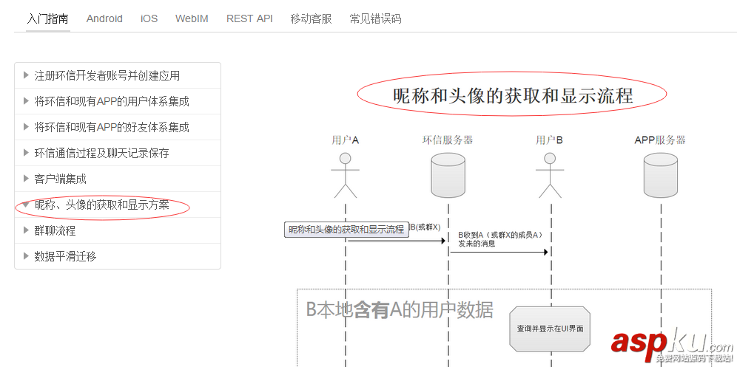Click the 用户B stick figure icon
The height and width of the screenshot is (367, 737).
click(550, 175)
